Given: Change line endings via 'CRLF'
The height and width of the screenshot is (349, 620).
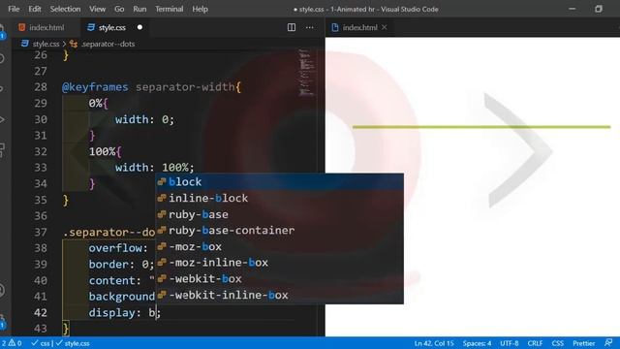Looking at the screenshot, I should pos(535,343).
